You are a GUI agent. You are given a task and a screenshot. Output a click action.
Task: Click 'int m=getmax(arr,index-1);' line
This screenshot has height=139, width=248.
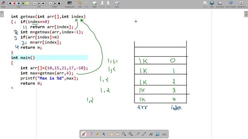(x=52, y=32)
